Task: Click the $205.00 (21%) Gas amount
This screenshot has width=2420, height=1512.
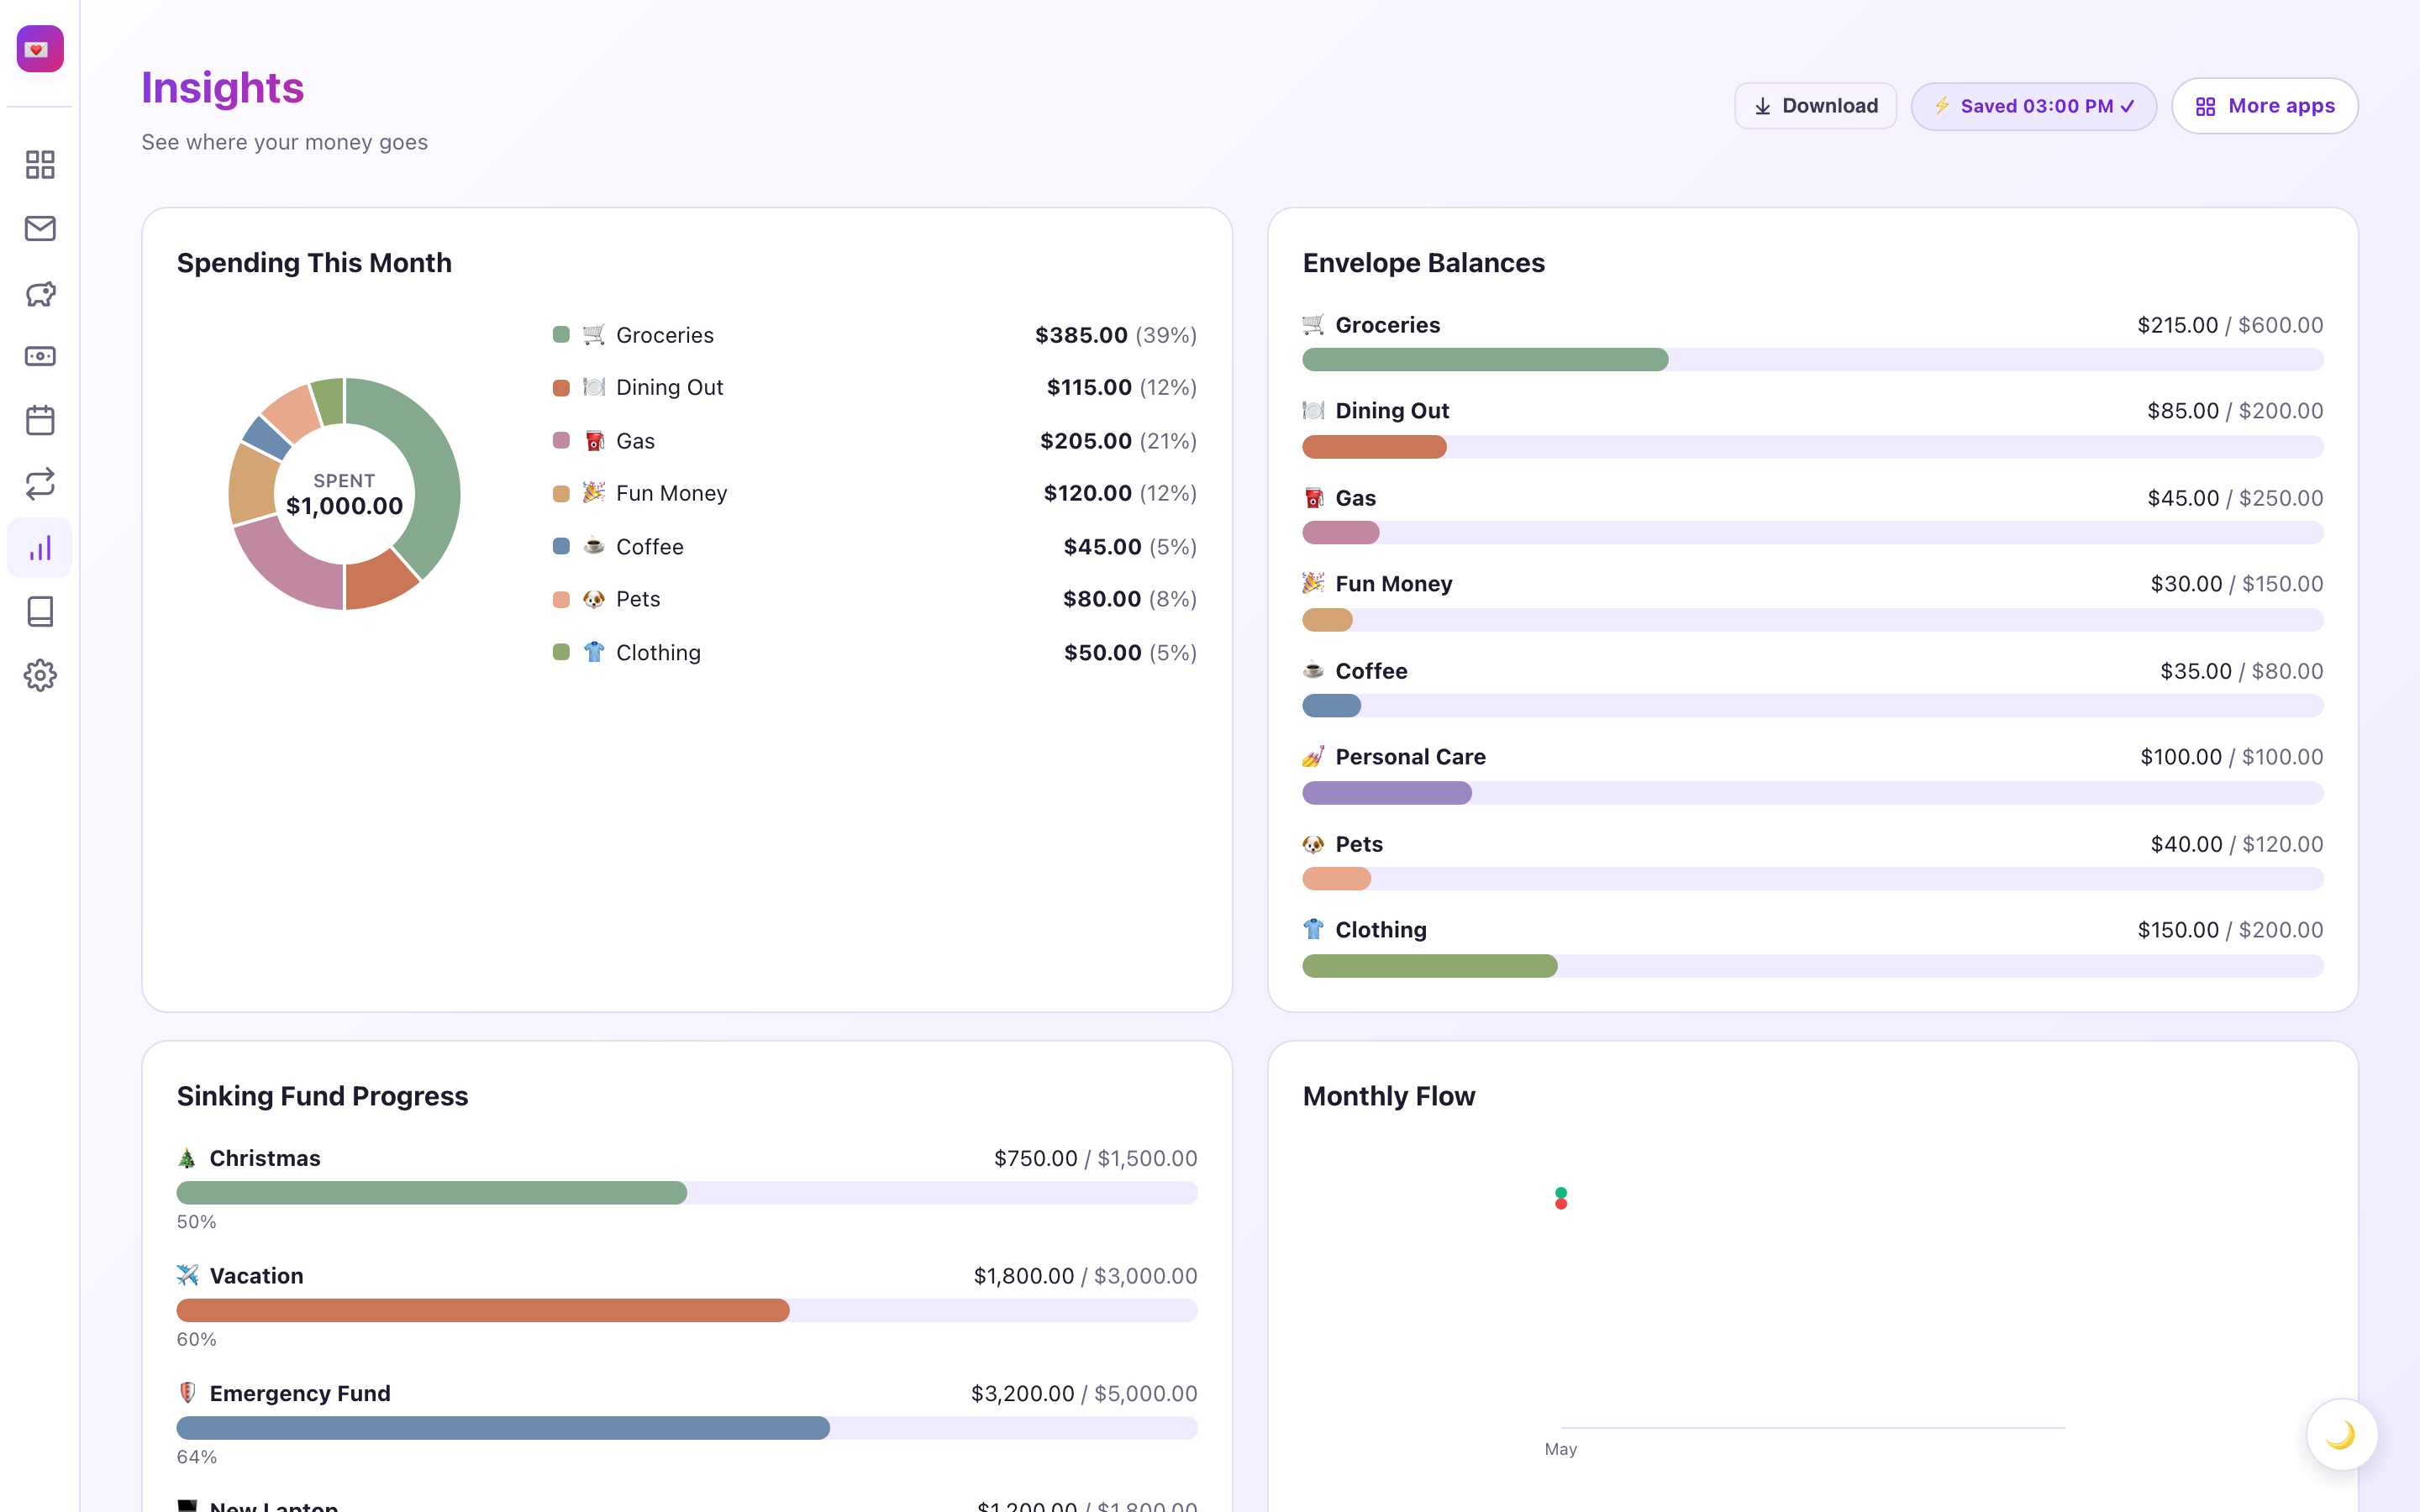Action: point(1118,441)
